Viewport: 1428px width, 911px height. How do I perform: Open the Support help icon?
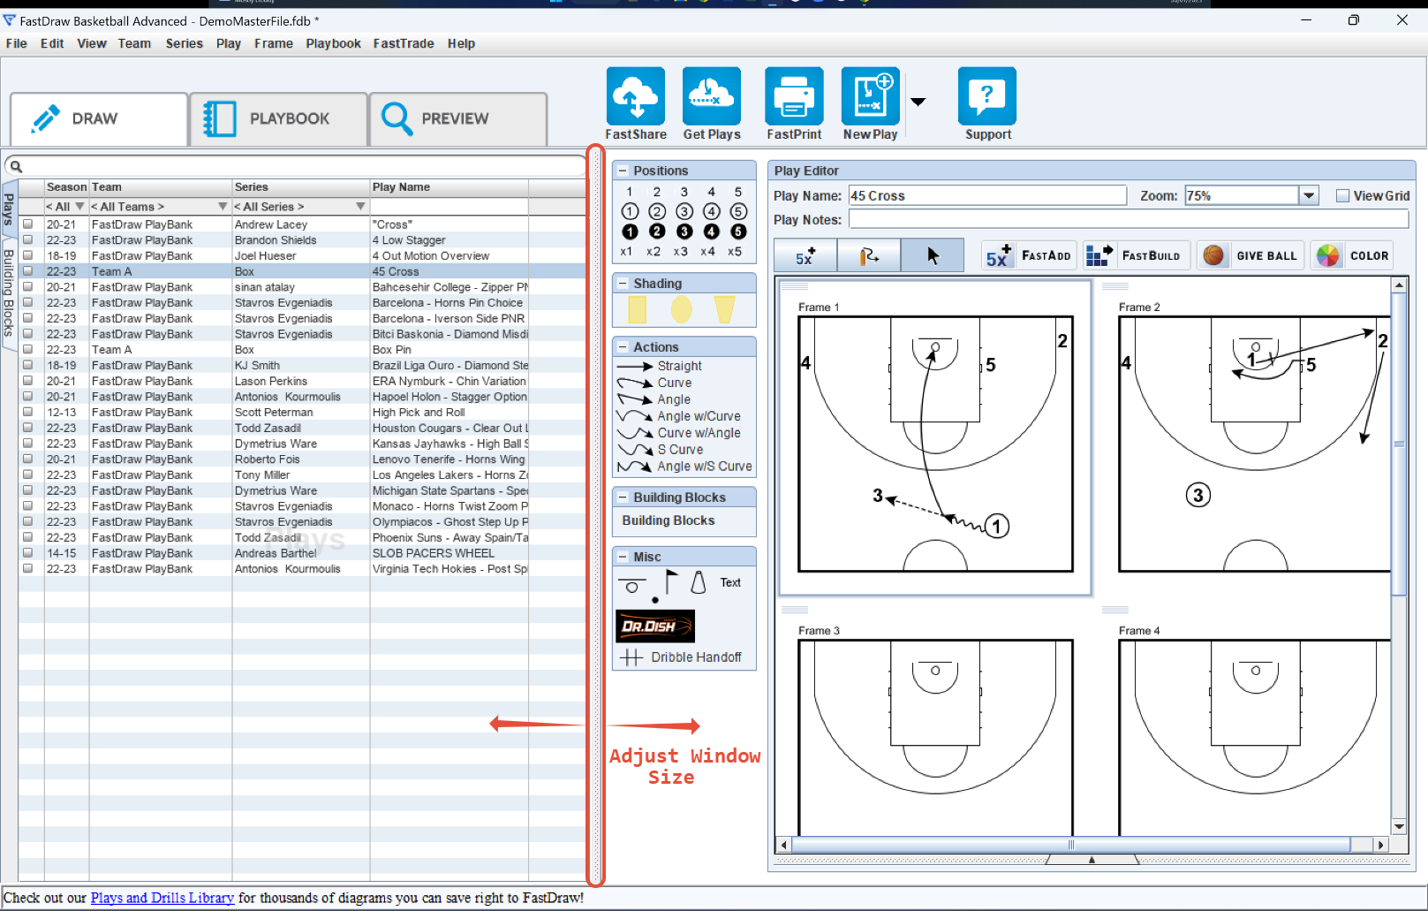click(987, 96)
